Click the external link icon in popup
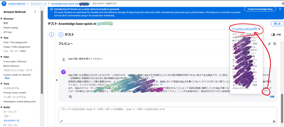 tap(255, 29)
